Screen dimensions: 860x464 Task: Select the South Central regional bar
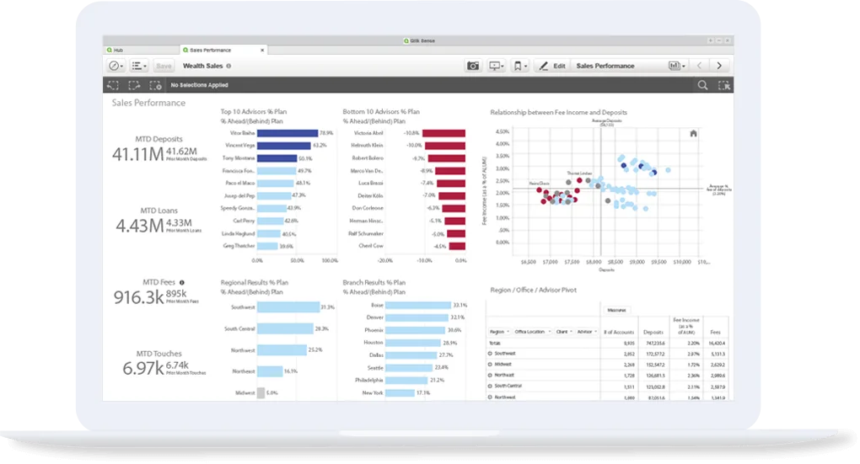click(285, 328)
